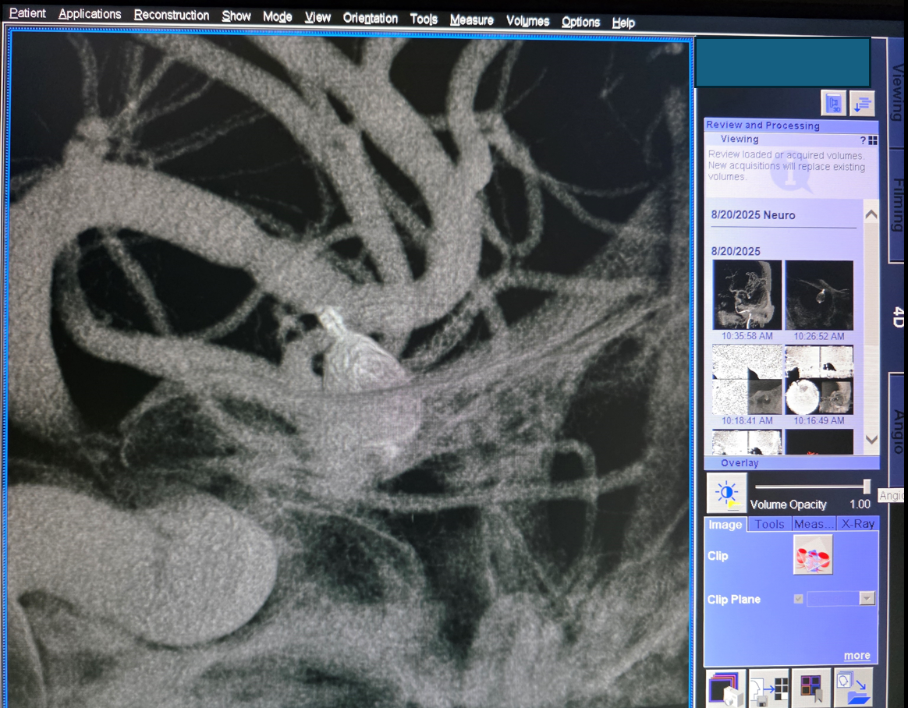
Task: Click the Clip volume icon button
Action: (x=813, y=554)
